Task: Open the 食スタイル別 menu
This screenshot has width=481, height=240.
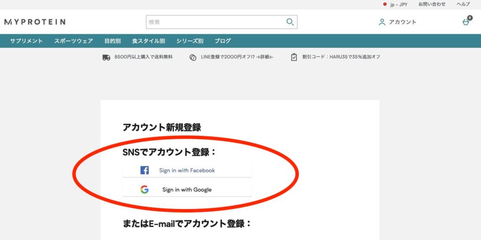Action: 148,41
